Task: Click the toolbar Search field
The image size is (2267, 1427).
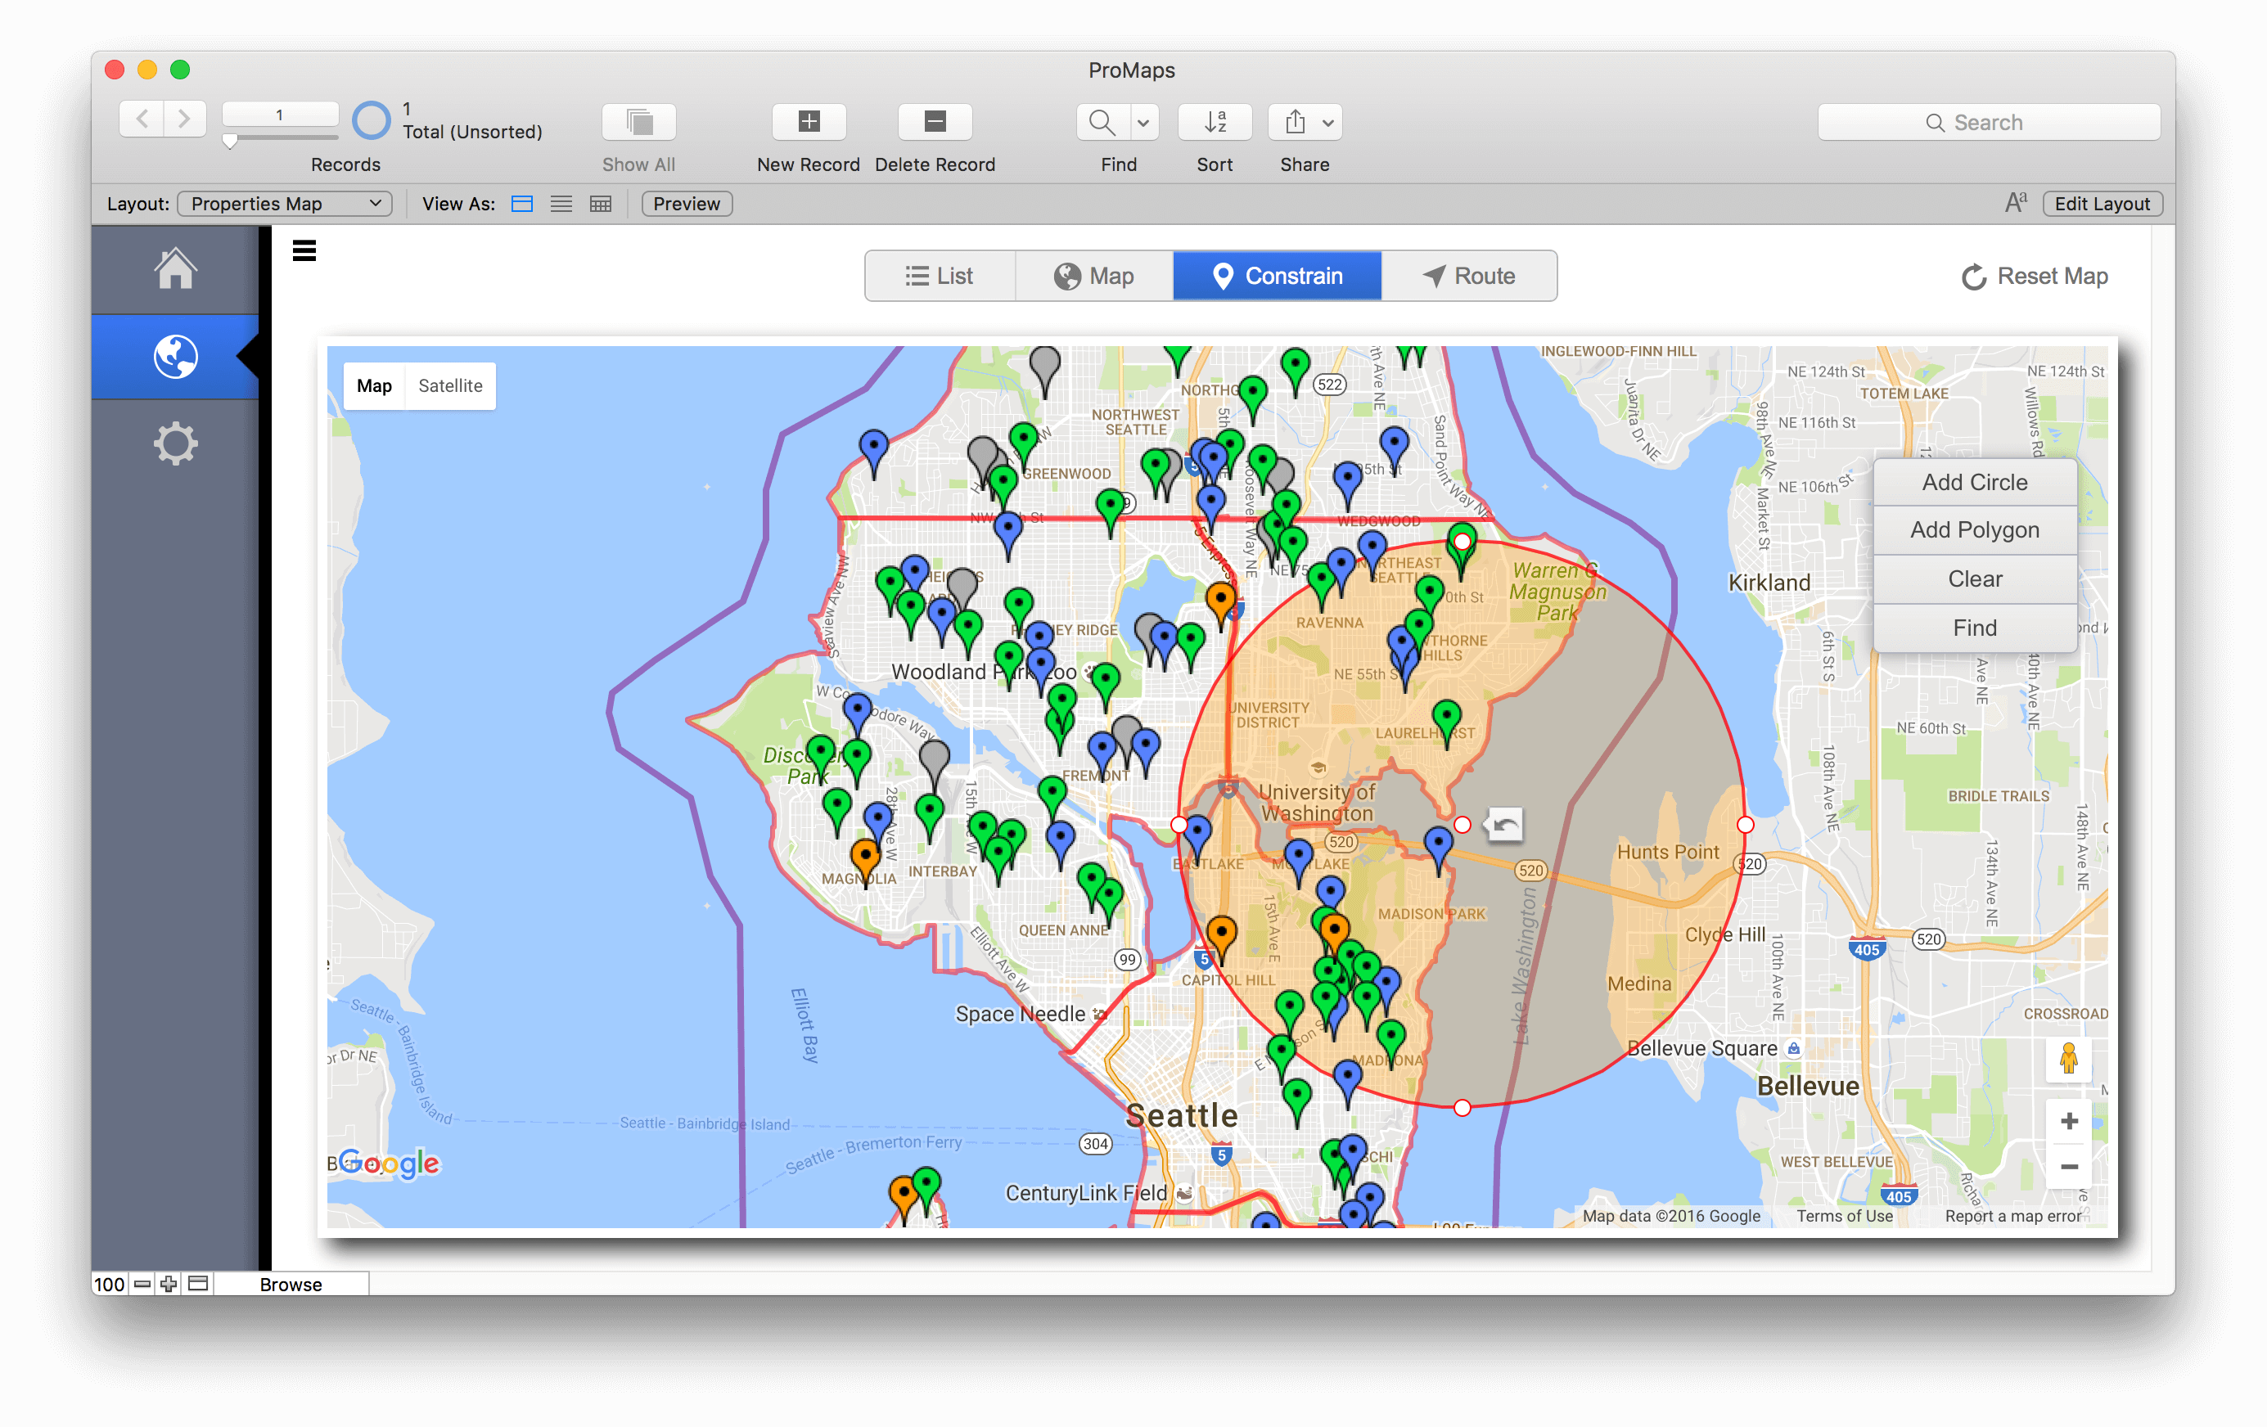Action: 1989,123
